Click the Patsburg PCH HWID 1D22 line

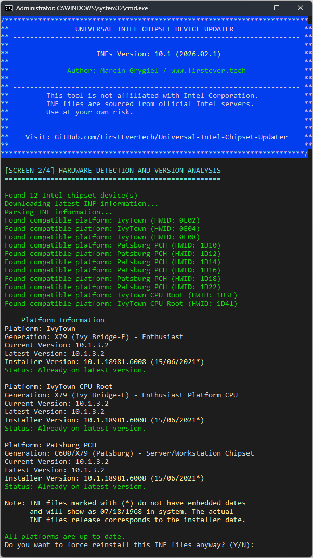(112, 287)
